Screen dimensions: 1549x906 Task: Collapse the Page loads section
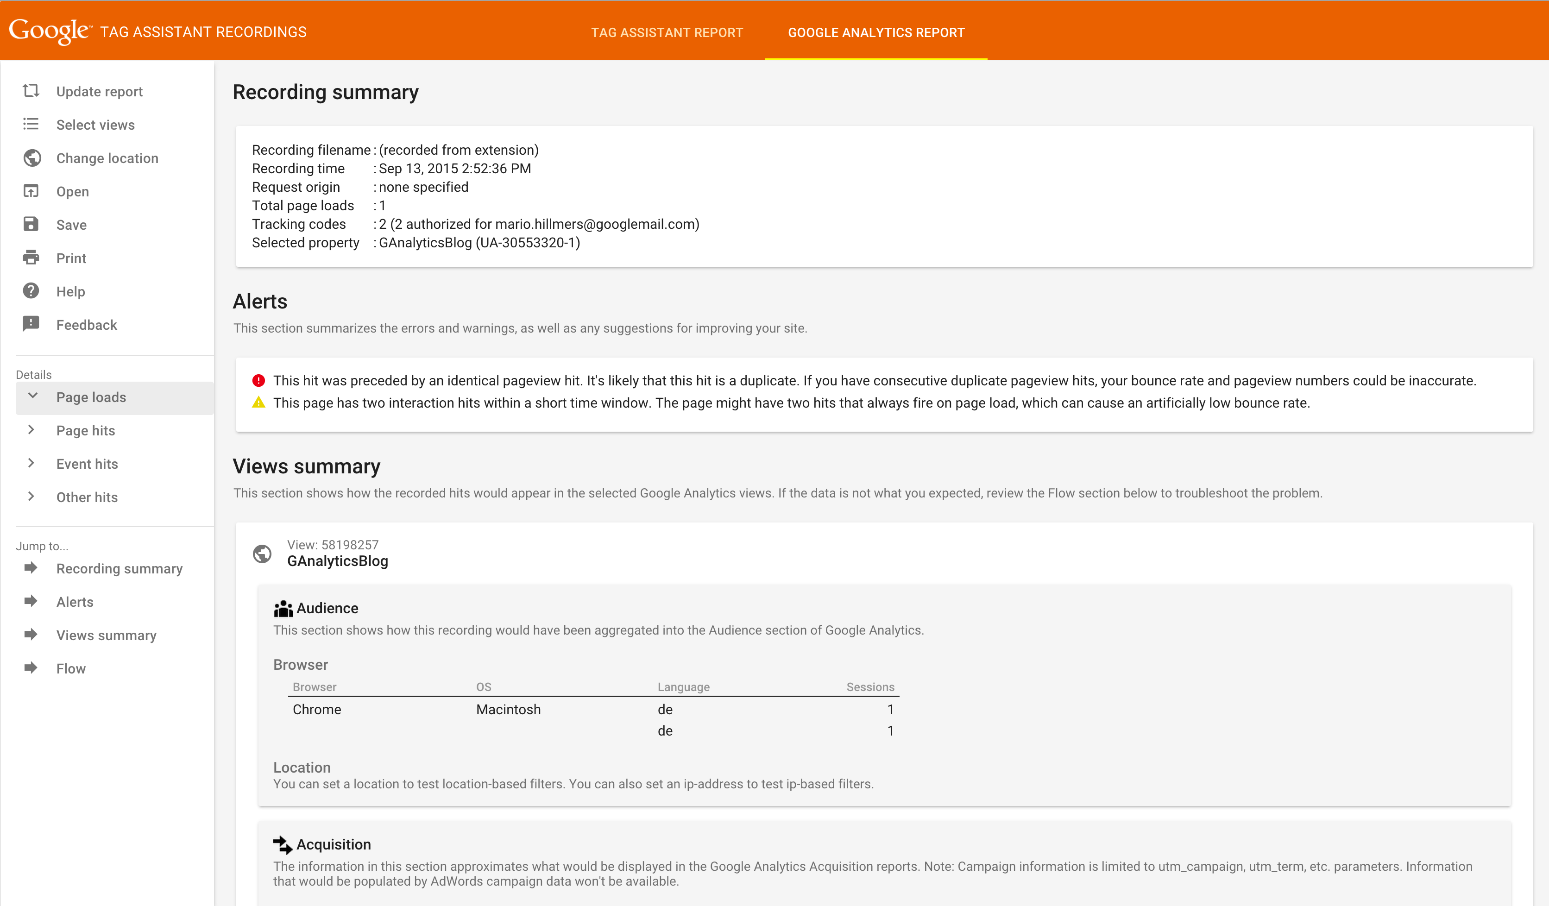click(32, 396)
